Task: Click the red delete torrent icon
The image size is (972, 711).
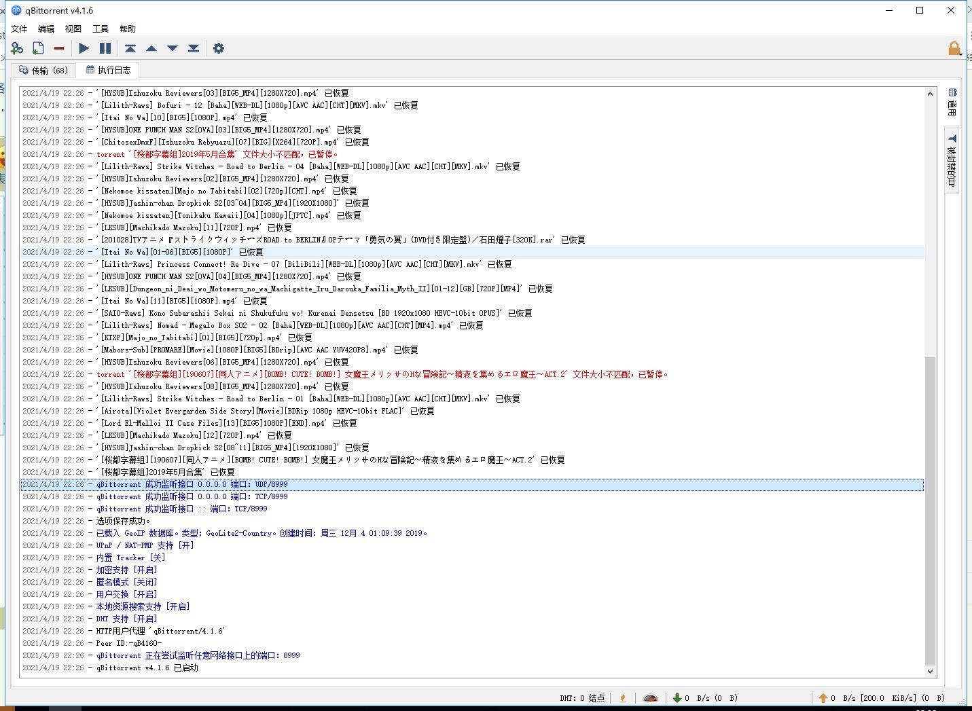Action: [x=59, y=48]
